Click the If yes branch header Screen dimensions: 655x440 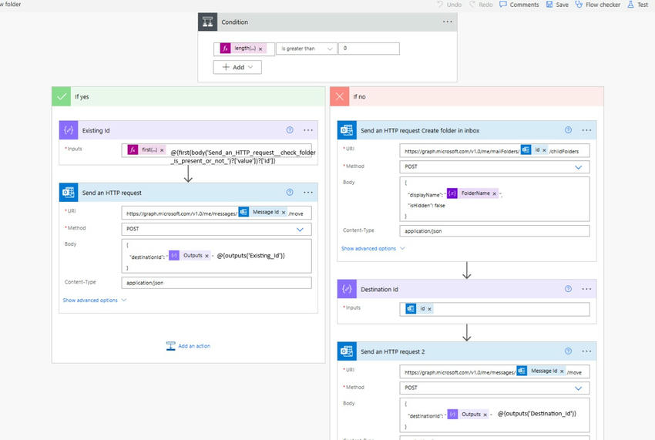pos(188,96)
